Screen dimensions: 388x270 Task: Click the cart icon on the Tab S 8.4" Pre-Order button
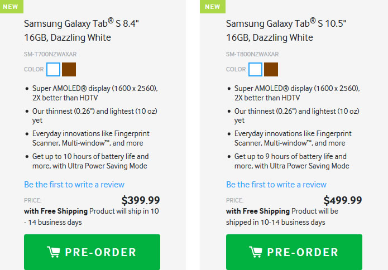pyautogui.click(x=54, y=252)
